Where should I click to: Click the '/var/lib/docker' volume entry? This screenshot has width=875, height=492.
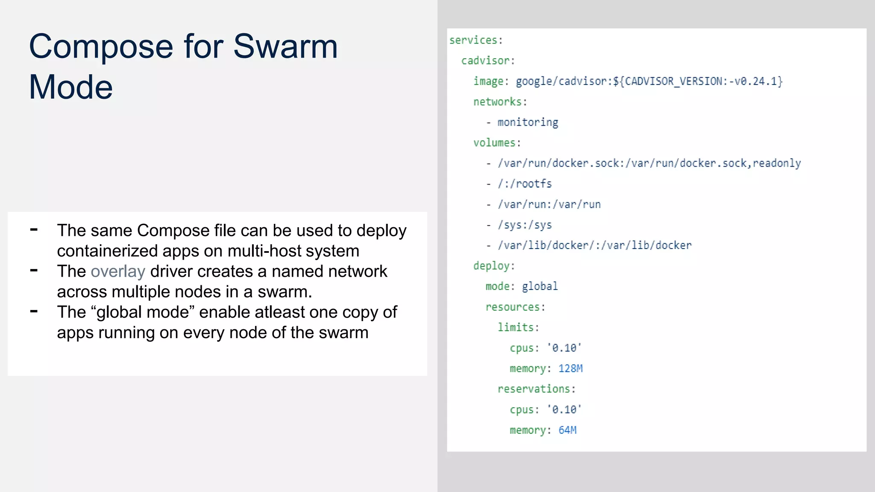(594, 245)
